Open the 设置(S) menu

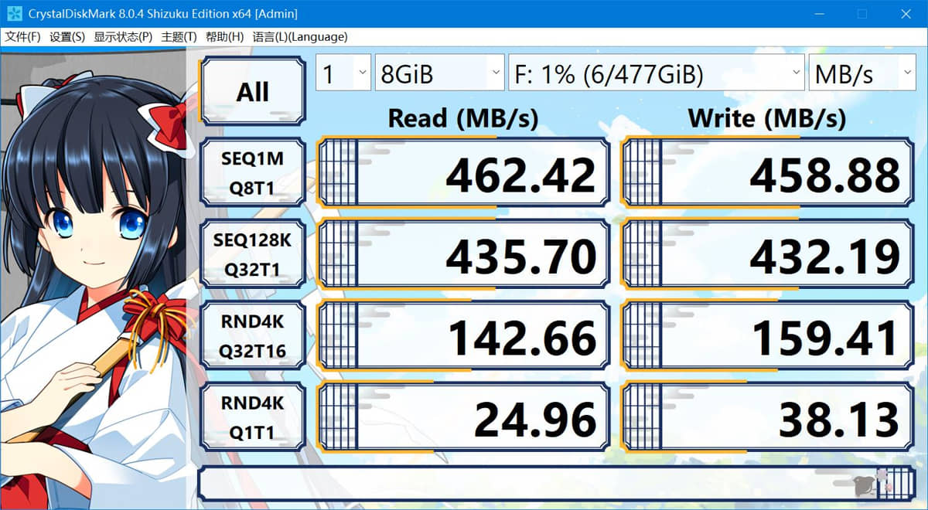pyautogui.click(x=67, y=37)
